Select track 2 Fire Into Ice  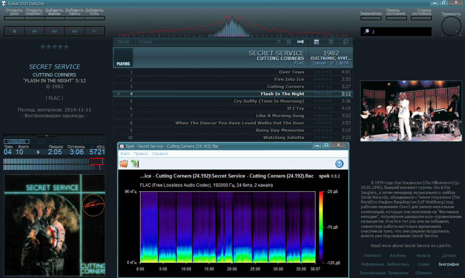(x=233, y=79)
